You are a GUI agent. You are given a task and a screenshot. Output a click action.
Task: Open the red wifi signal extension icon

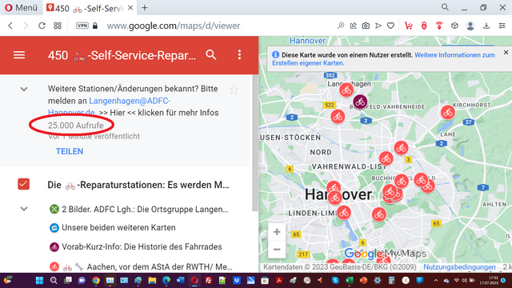(x=439, y=26)
